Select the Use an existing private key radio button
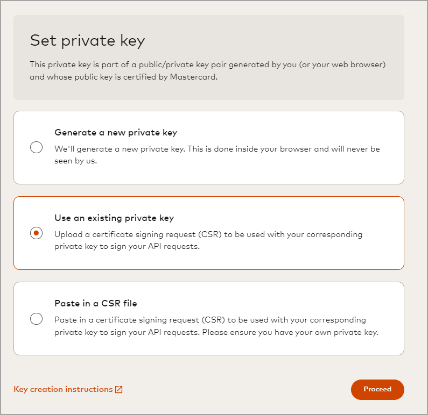 (37, 233)
